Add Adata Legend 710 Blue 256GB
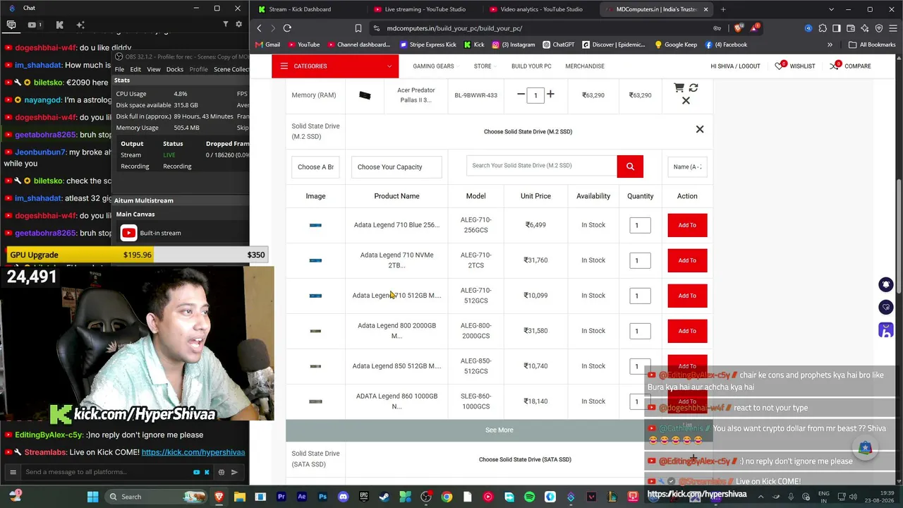Screen dimensions: 903x508 coord(687,225)
